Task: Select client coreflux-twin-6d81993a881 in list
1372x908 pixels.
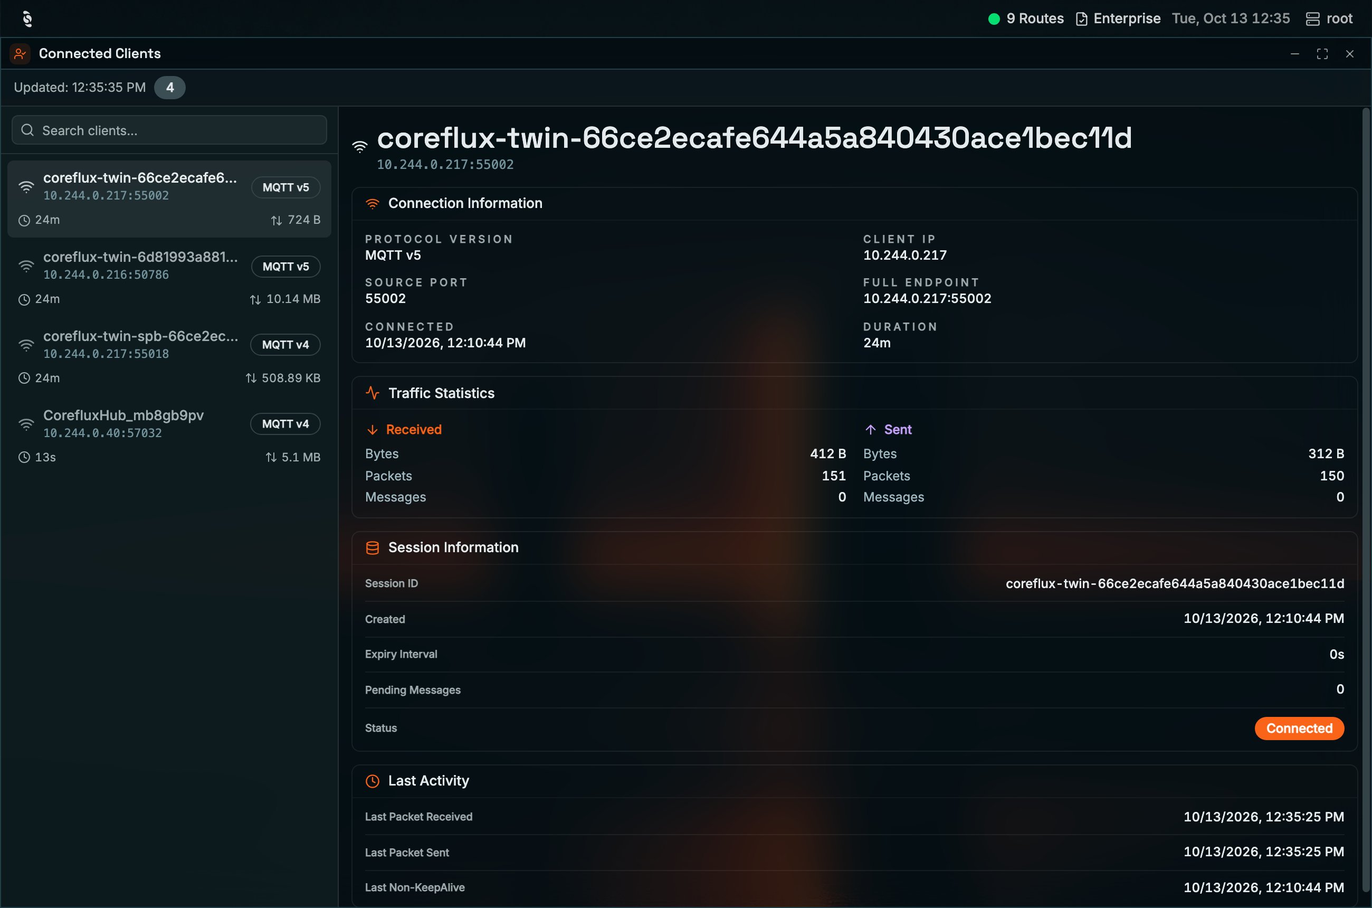Action: (x=169, y=279)
